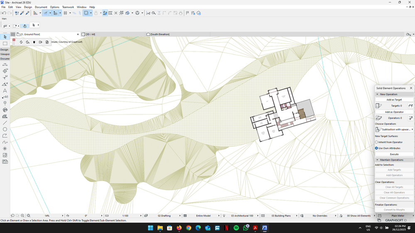
Task: Pick the Line drawing tool
Action: point(5,123)
